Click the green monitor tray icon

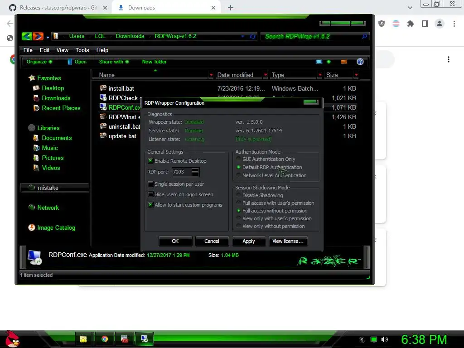(x=374, y=339)
